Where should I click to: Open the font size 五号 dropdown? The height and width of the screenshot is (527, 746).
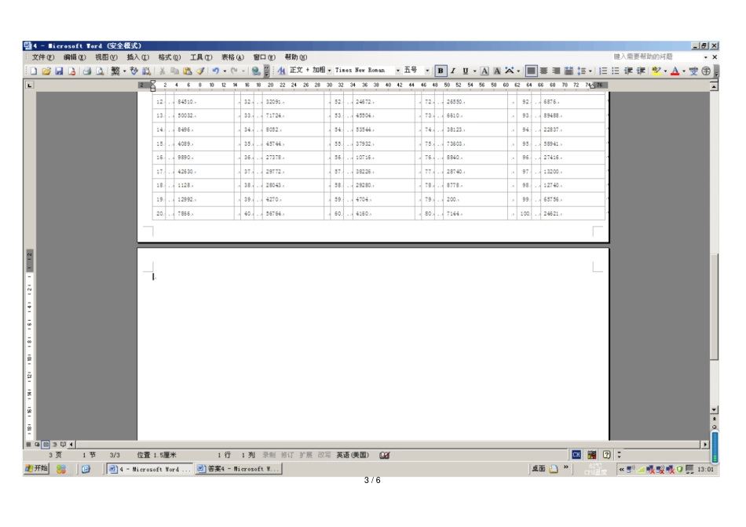(x=427, y=71)
